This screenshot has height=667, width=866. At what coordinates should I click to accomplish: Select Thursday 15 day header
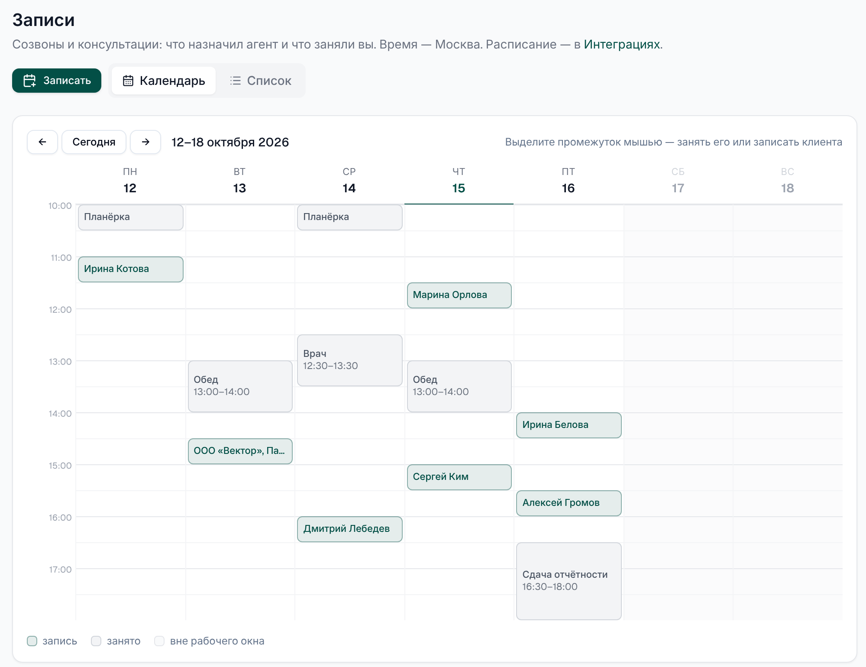pos(459,182)
